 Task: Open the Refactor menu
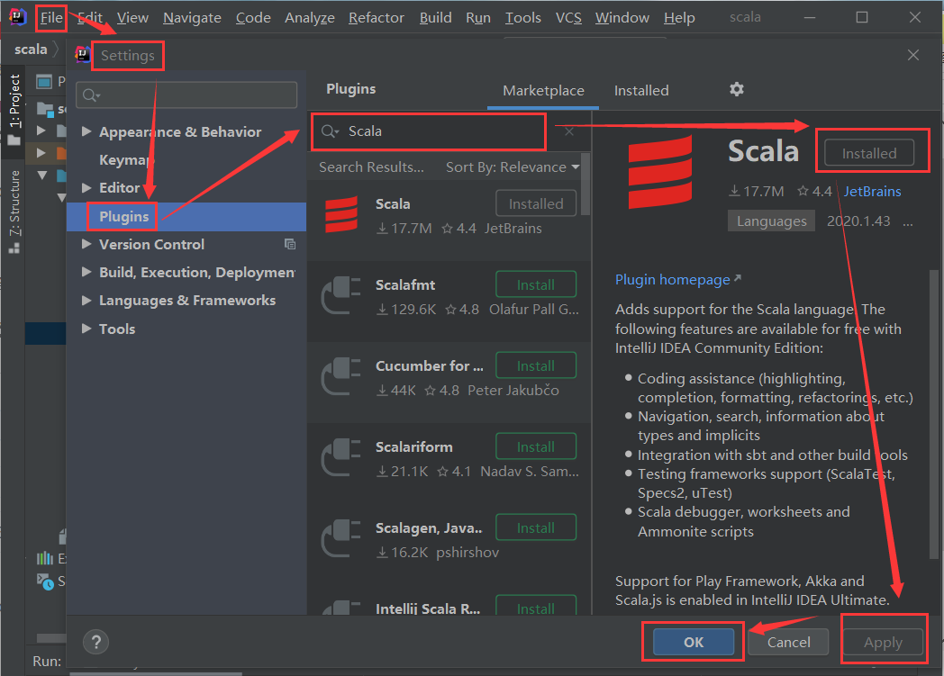tap(377, 17)
